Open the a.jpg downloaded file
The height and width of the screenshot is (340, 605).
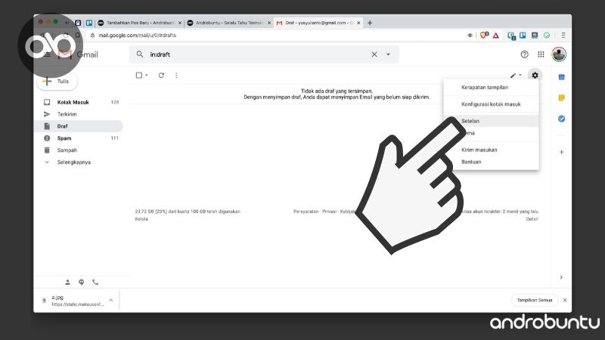(x=73, y=300)
